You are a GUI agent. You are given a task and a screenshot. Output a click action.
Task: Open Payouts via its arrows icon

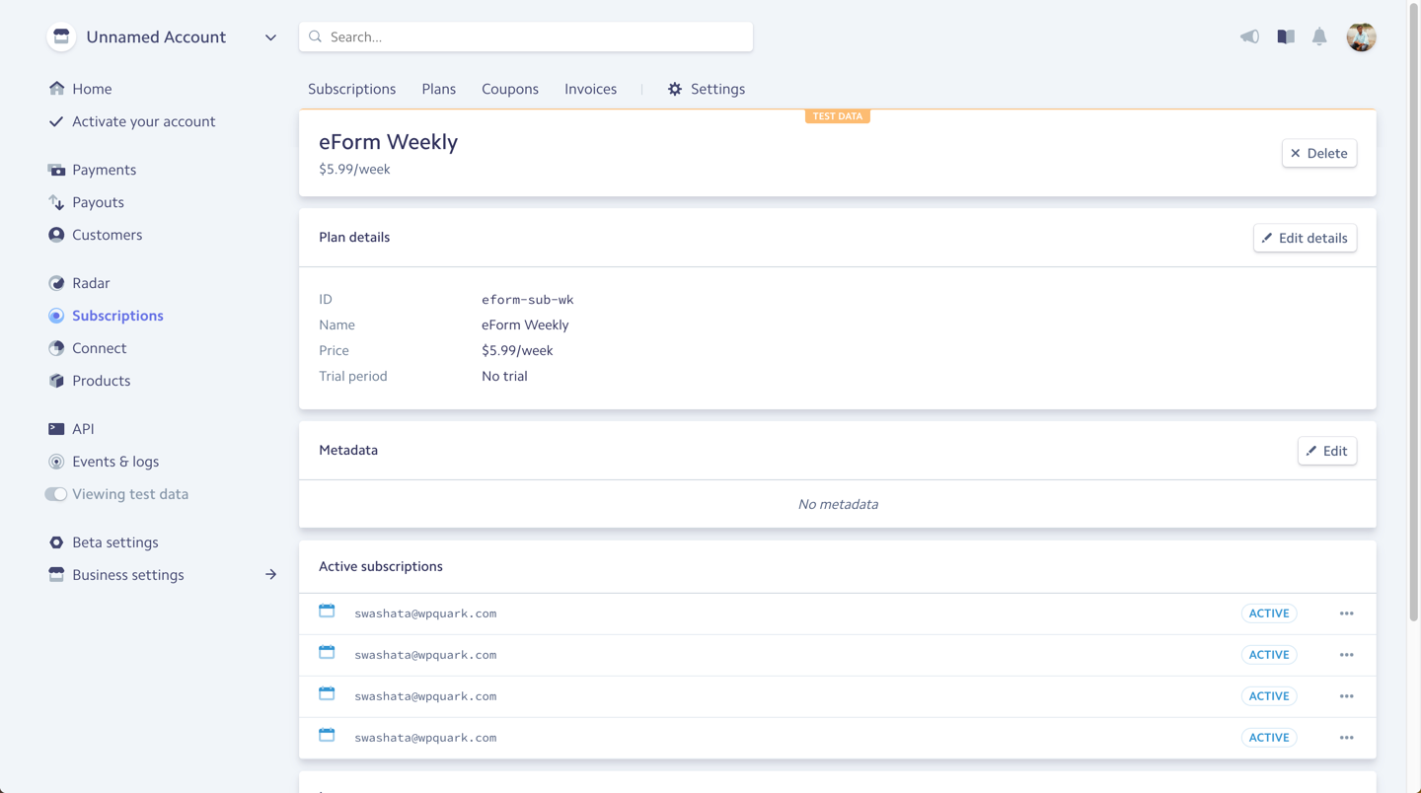(56, 202)
